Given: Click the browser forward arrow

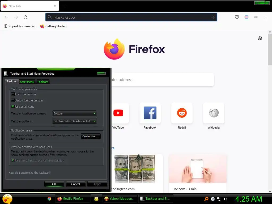Looking at the screenshot, I should (x=16, y=17).
